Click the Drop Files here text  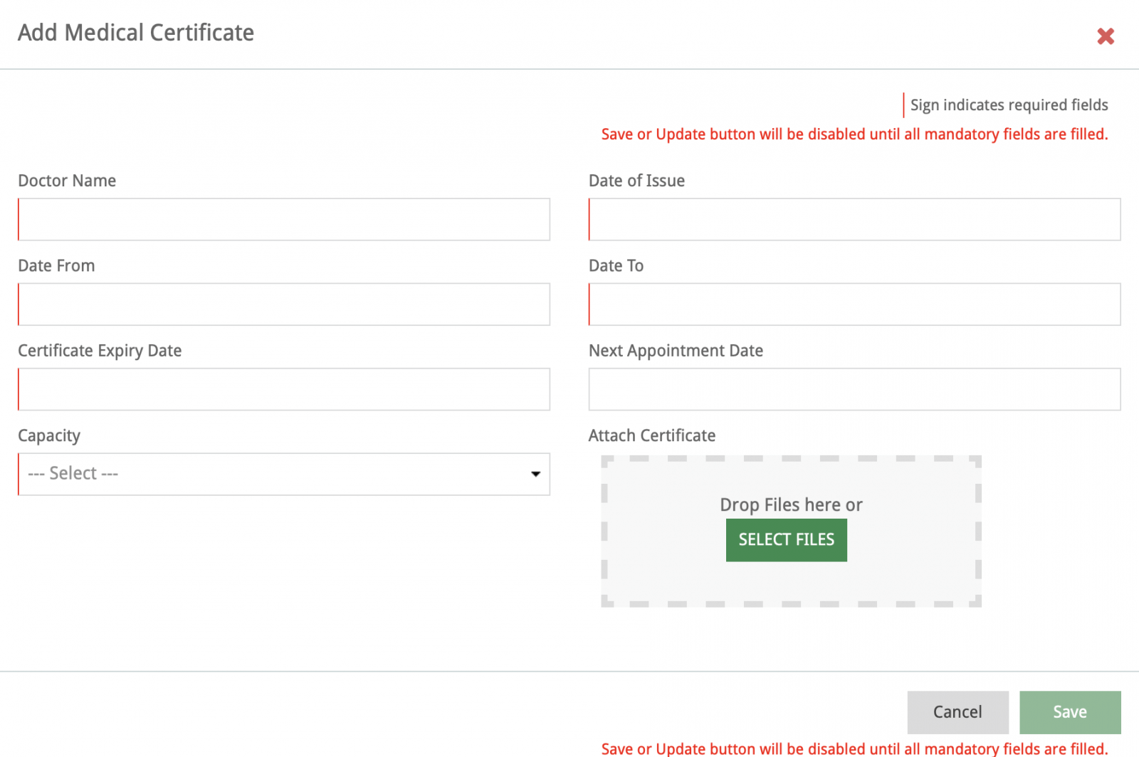791,505
